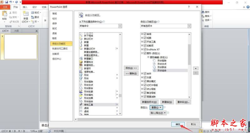Click the 重命名(M)... button
The image size is (250, 133).
183,102
